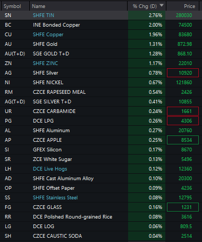202x242 pixels.
Task: Click the boxed price 1231
Action: click(x=183, y=207)
